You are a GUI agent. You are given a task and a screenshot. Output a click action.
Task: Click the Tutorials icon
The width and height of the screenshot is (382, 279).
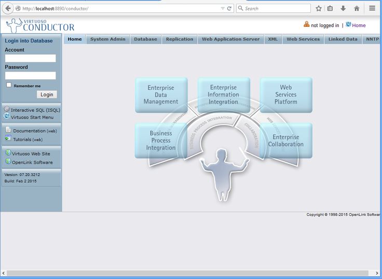pos(8,138)
